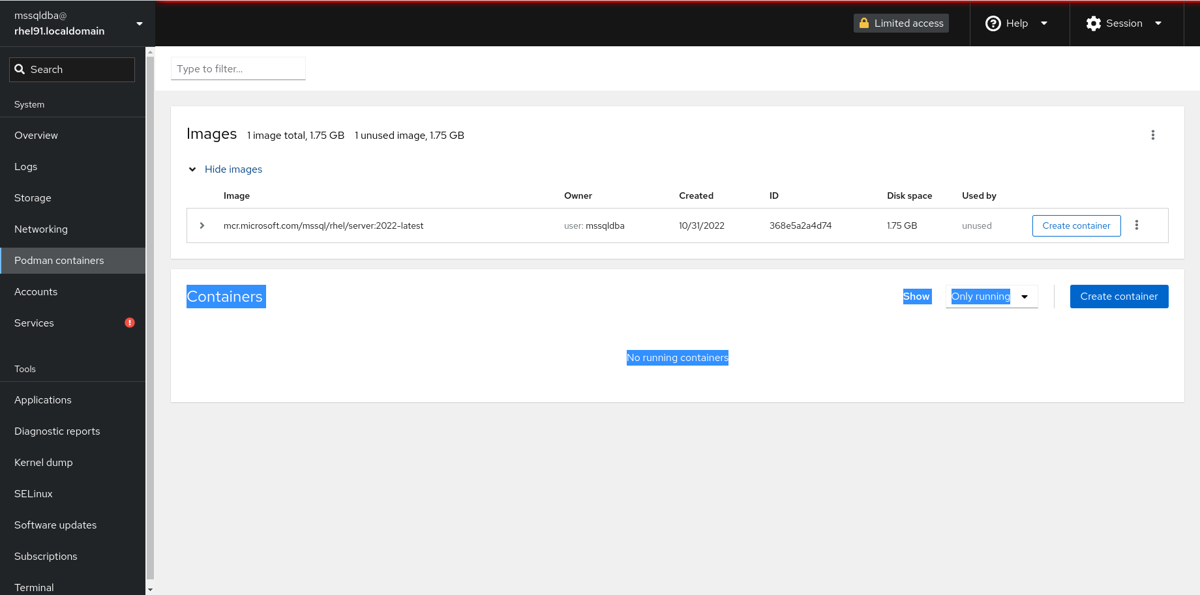This screenshot has width=1200, height=595.
Task: Click the blue Create container button
Action: pos(1118,297)
